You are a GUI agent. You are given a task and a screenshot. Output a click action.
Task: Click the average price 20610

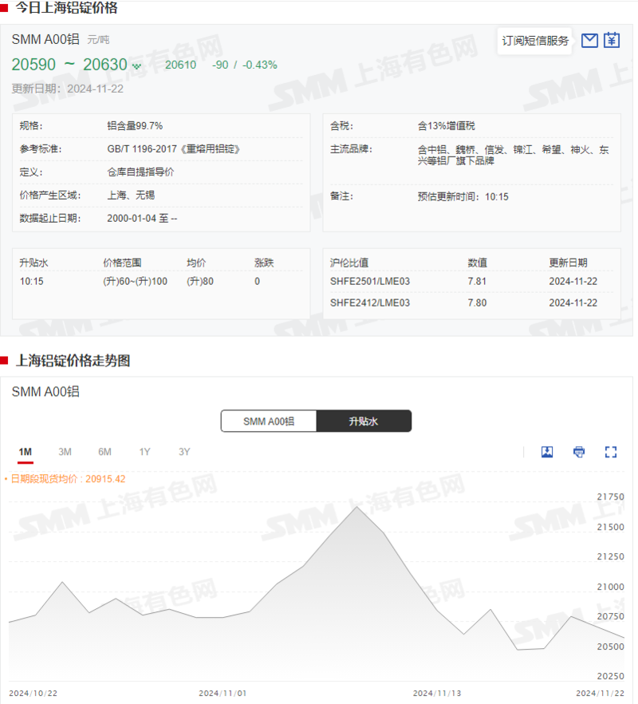[x=180, y=65]
